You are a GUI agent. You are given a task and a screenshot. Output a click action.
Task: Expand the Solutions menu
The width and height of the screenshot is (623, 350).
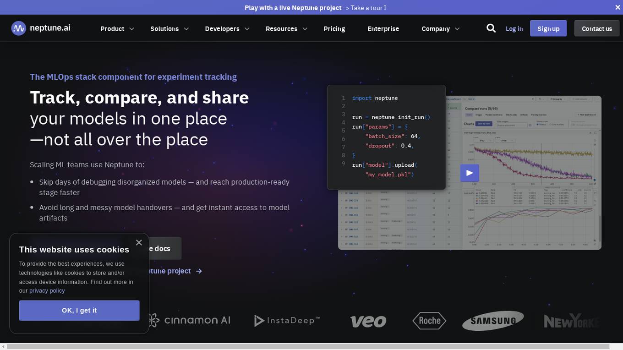(169, 28)
